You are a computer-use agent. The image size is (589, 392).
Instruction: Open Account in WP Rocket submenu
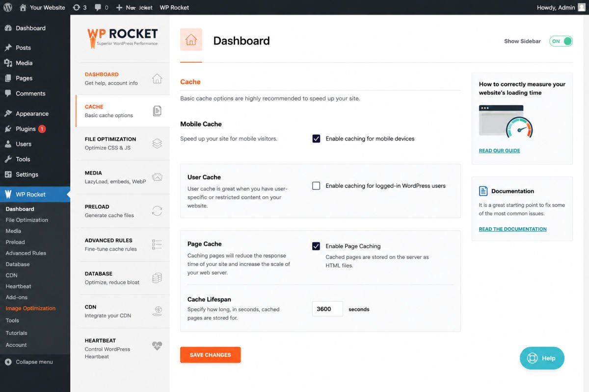pyautogui.click(x=16, y=345)
